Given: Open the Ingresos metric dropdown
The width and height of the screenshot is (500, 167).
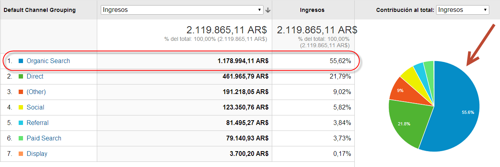Looking at the screenshot, I should [182, 10].
